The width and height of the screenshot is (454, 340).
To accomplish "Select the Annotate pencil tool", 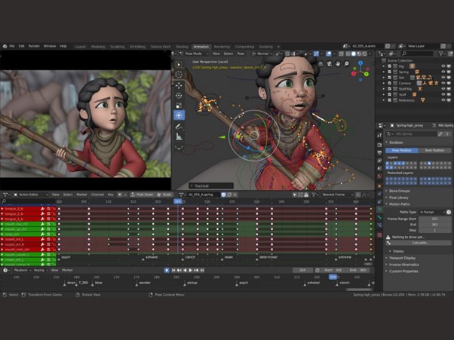I will pyautogui.click(x=179, y=127).
